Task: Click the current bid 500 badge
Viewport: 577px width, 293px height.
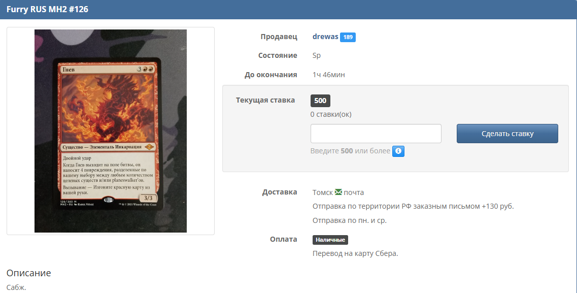Action: [x=320, y=101]
